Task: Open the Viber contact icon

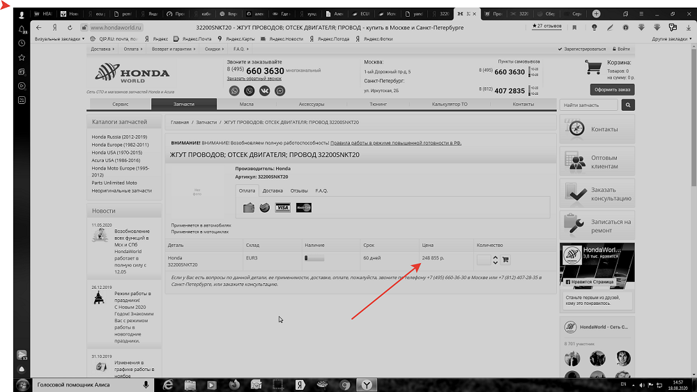Action: click(x=250, y=91)
